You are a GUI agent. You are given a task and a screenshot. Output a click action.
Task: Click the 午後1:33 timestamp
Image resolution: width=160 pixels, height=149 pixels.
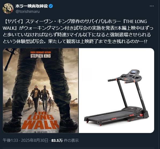point(10,140)
